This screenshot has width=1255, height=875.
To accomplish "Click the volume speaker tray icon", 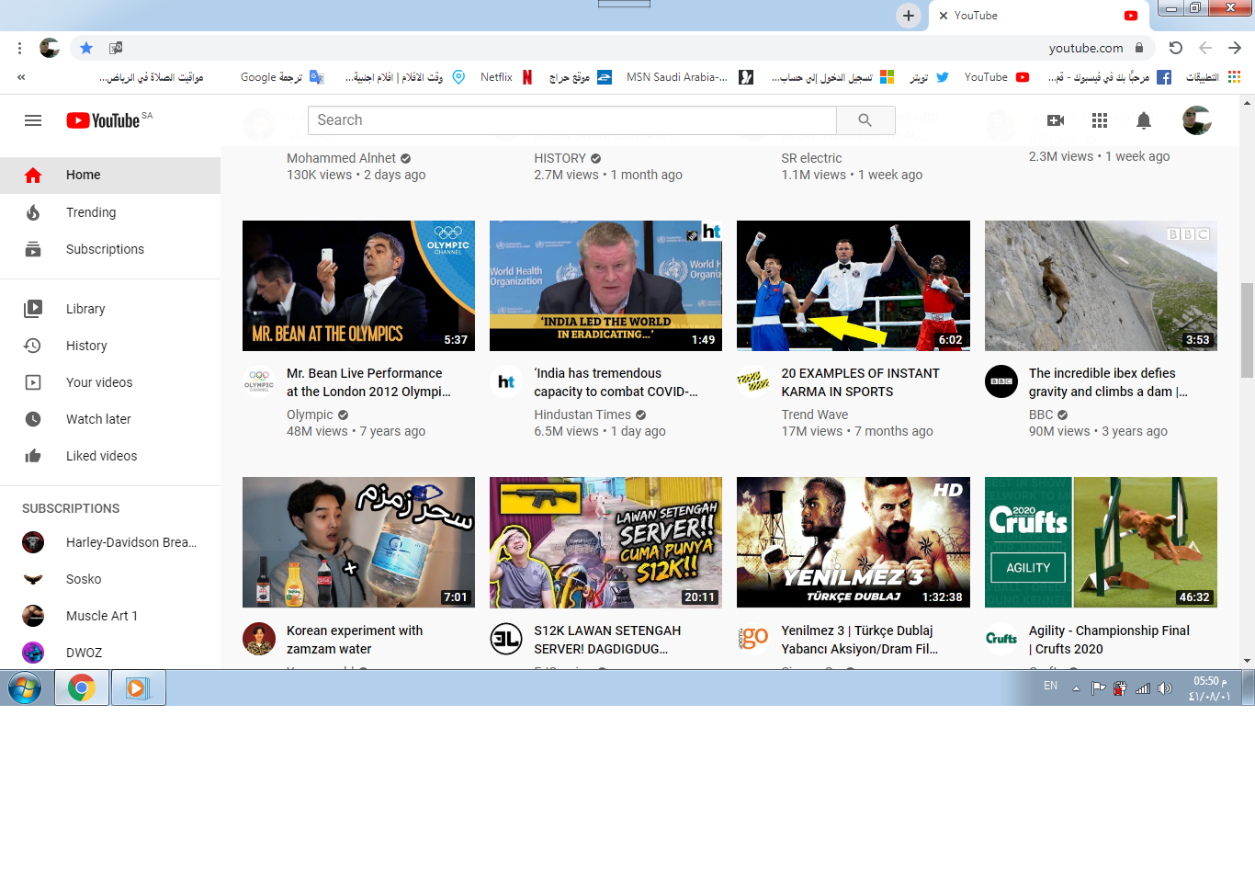I will [x=1165, y=688].
